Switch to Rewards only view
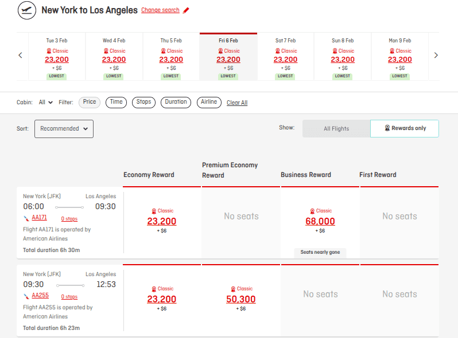The width and height of the screenshot is (458, 338). (x=405, y=128)
